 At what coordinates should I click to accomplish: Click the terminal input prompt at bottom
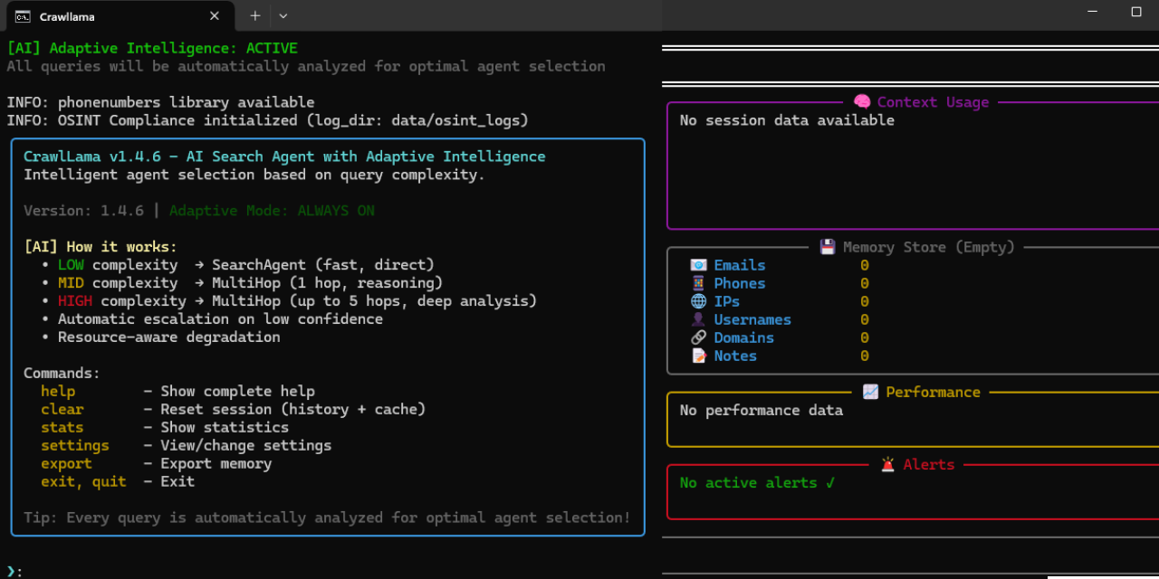point(14,571)
